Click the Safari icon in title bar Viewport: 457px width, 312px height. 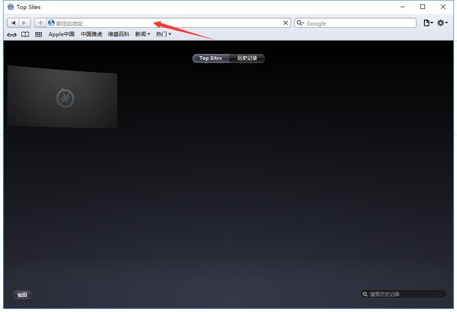(x=11, y=7)
